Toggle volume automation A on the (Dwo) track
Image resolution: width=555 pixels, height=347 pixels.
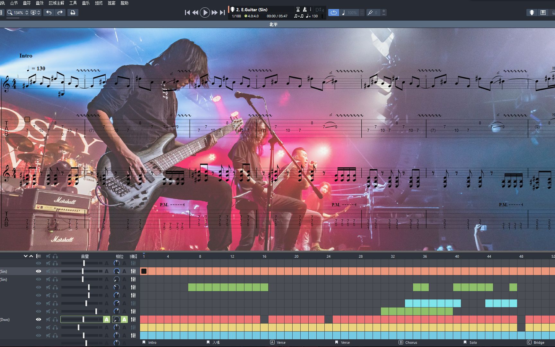(106, 319)
